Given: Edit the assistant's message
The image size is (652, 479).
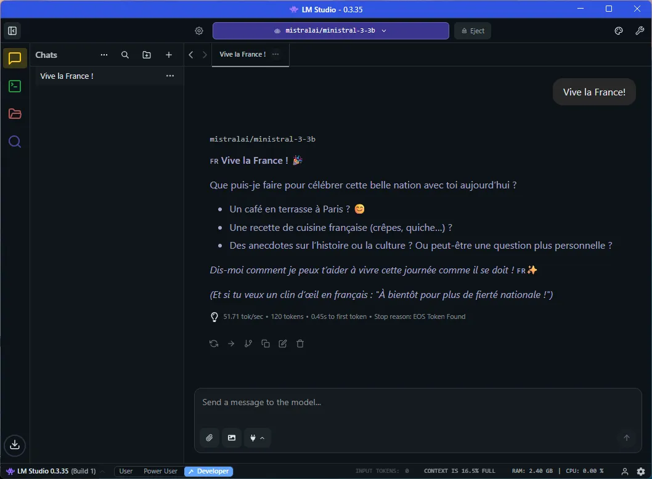Looking at the screenshot, I should coord(282,344).
